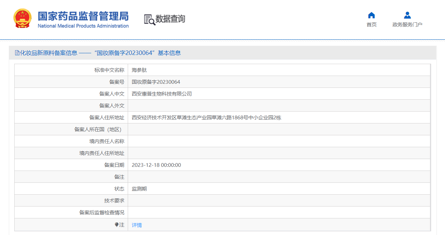
Task: Click the 监测期 status link
Action: (x=140, y=189)
